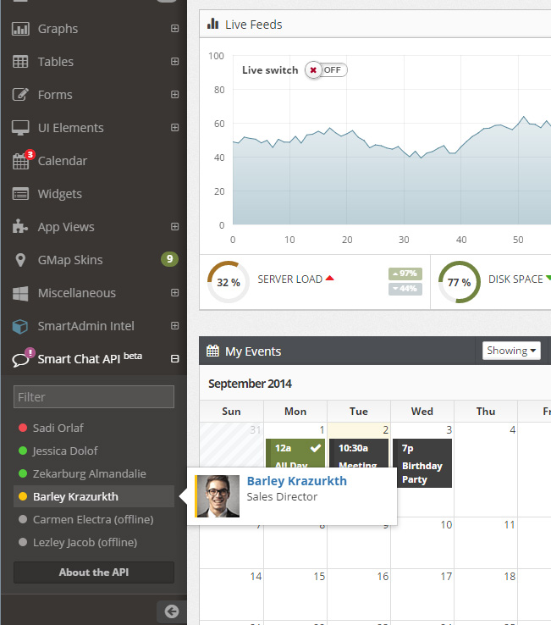
Task: Select Miscellaneous in the sidebar
Action: 76,293
